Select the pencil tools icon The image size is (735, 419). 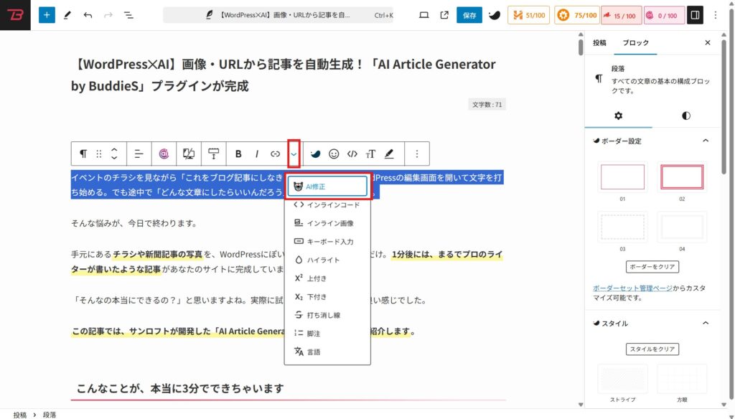point(67,15)
